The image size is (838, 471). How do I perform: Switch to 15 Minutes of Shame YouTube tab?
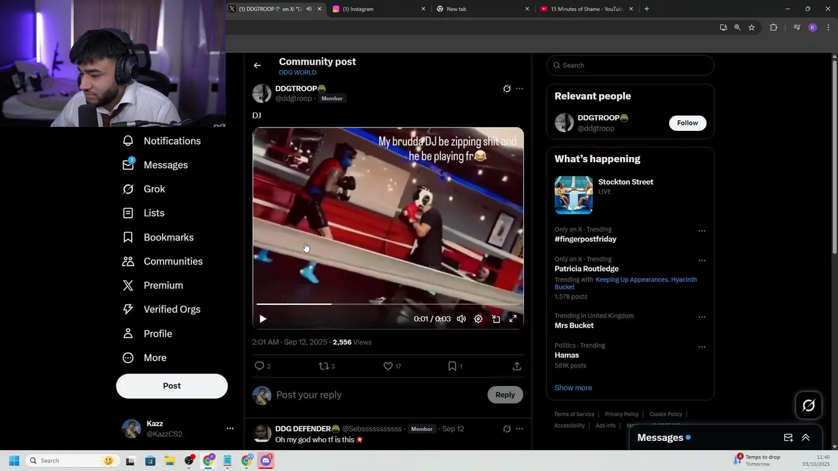pos(586,9)
